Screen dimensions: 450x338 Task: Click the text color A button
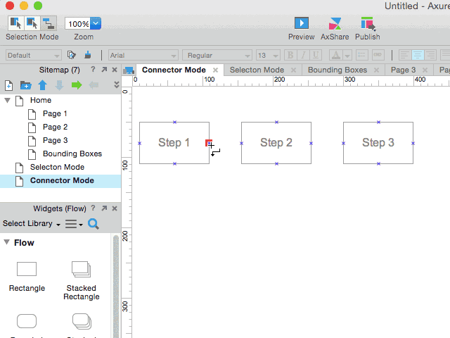click(x=336, y=55)
